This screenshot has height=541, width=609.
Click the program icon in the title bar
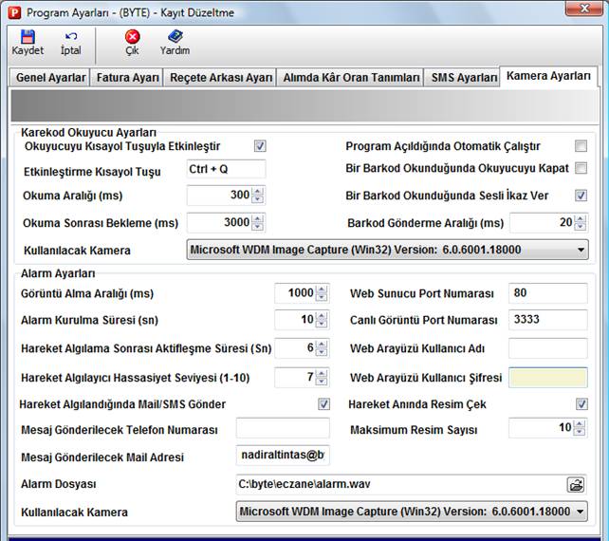tap(15, 13)
